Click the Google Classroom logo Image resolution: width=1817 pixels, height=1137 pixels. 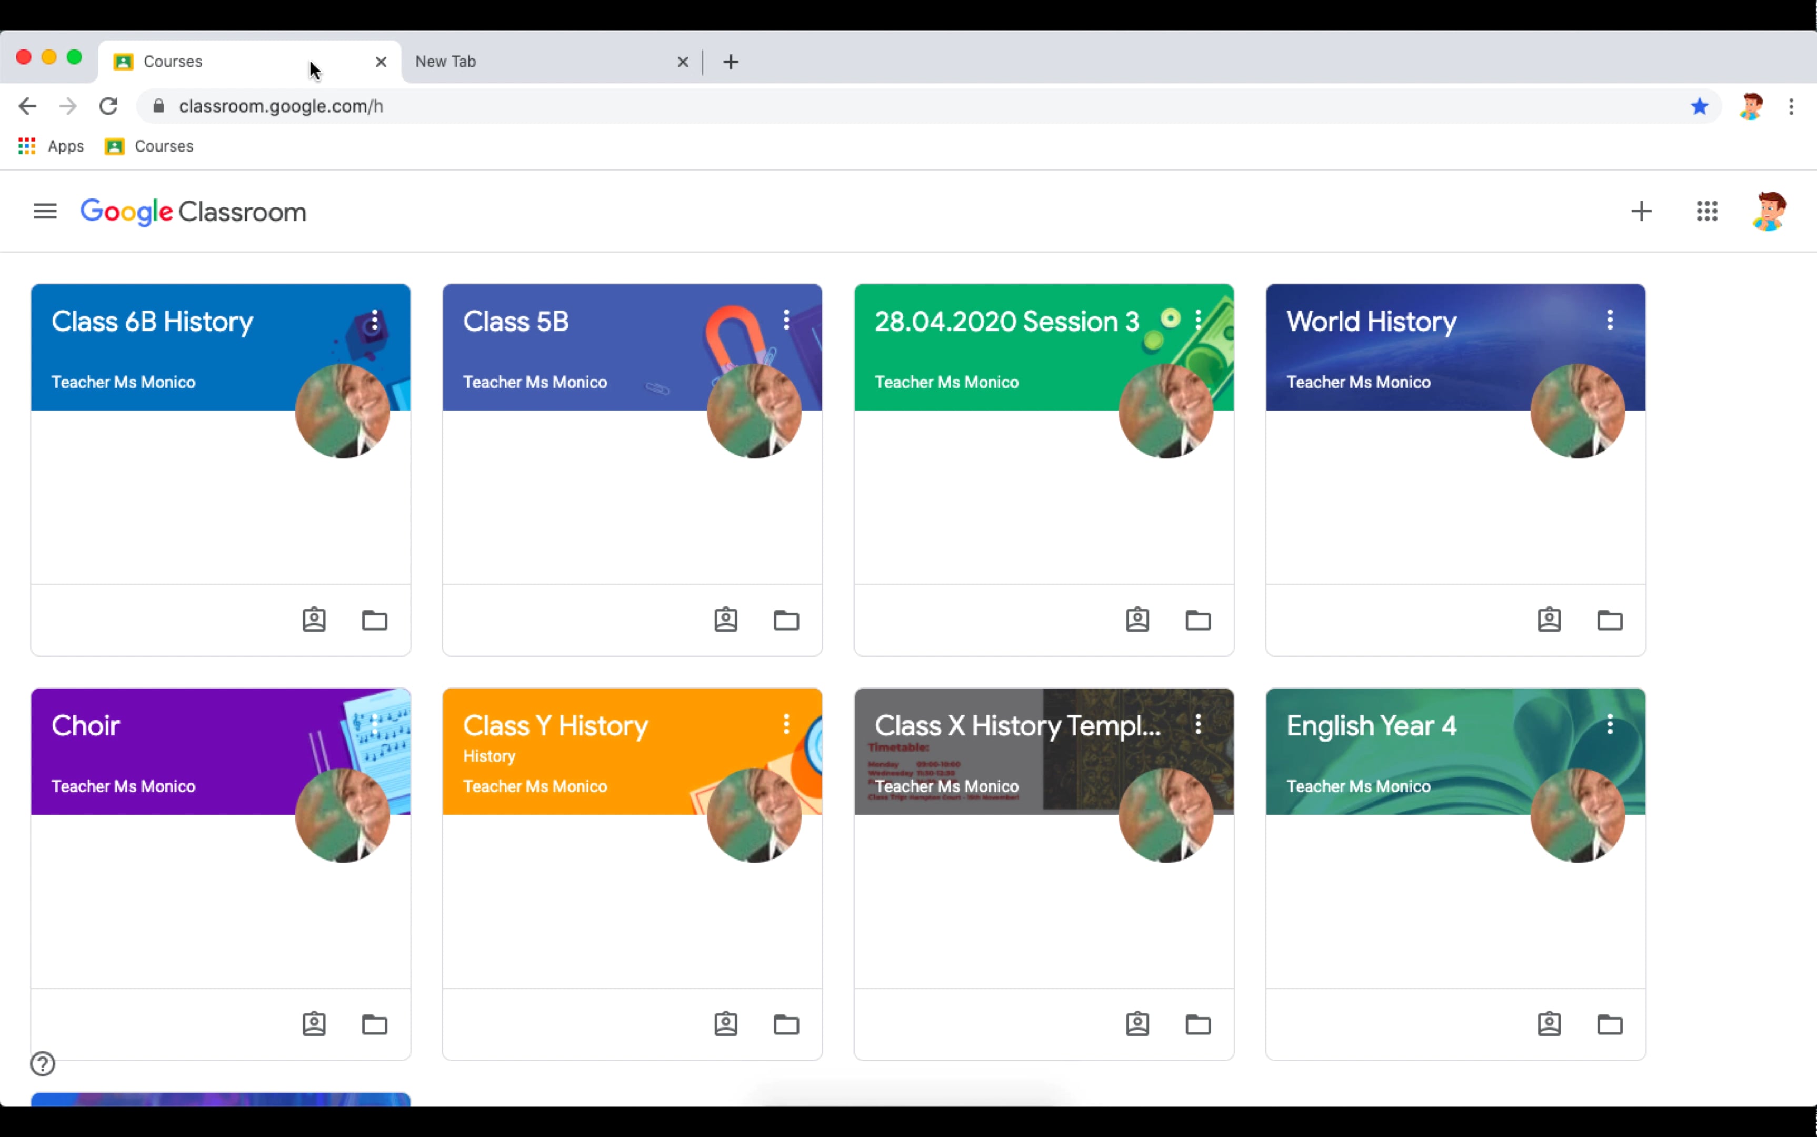193,211
